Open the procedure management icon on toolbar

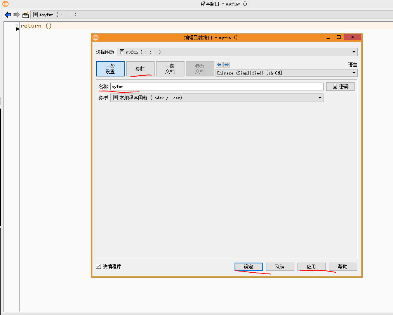[x=26, y=15]
